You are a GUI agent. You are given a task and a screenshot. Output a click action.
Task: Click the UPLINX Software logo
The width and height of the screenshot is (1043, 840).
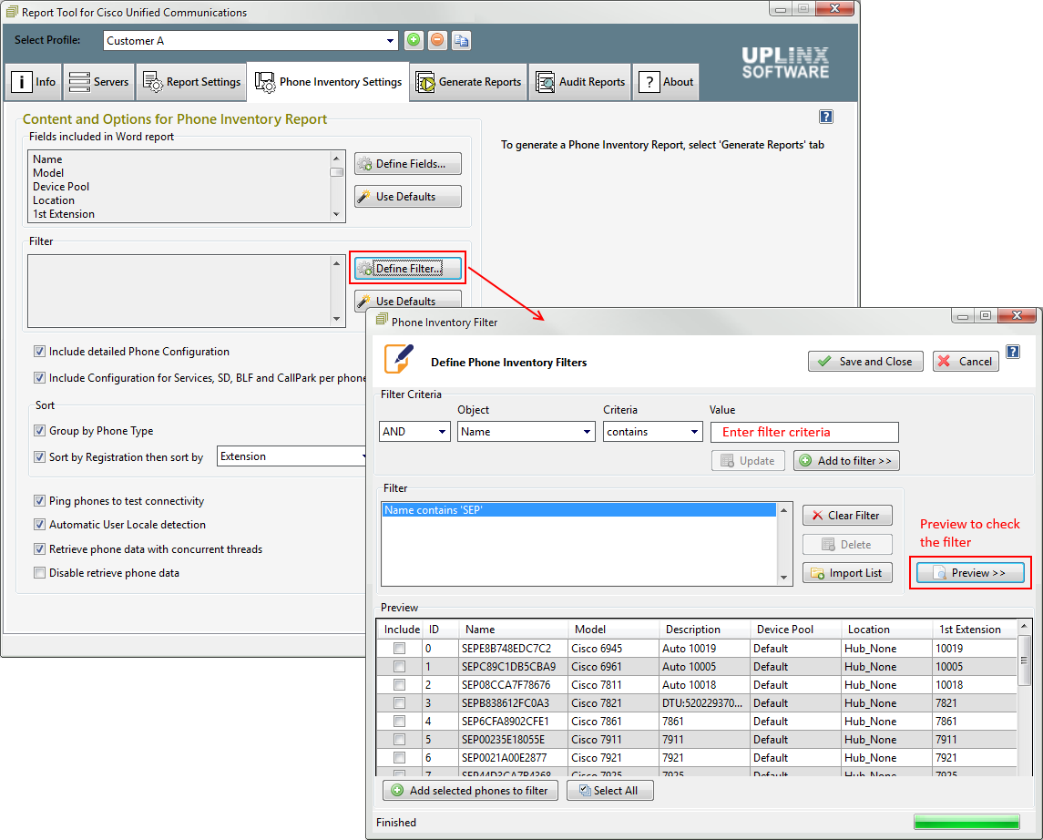[x=785, y=63]
